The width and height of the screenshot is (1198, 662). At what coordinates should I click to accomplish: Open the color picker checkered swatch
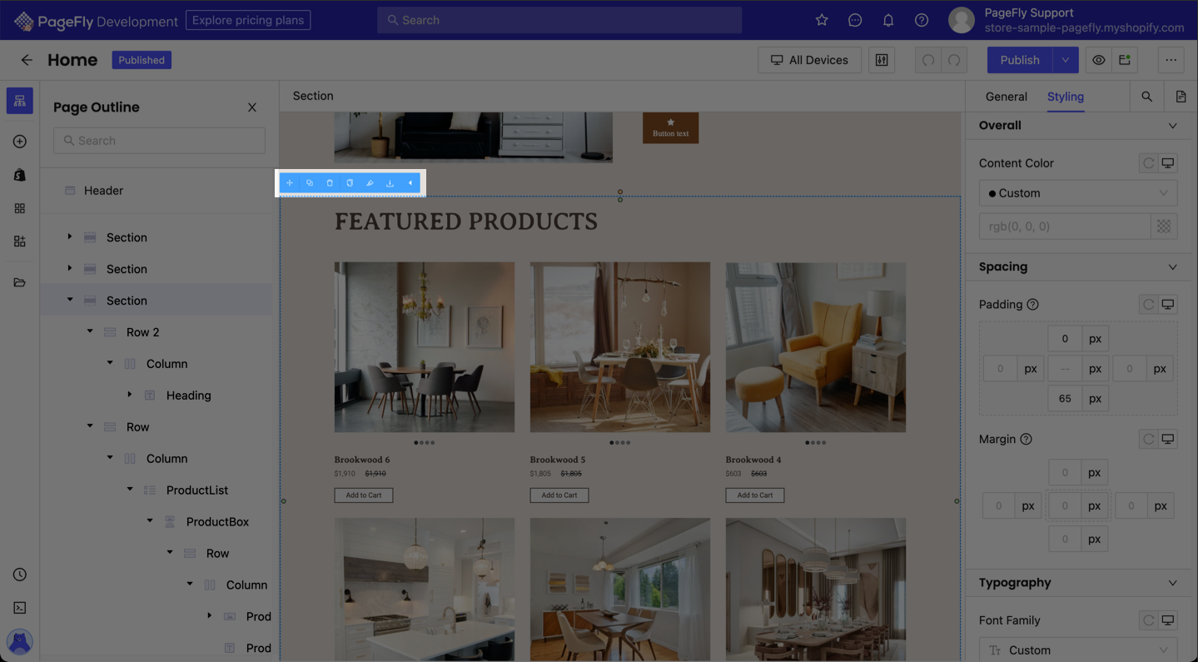click(x=1164, y=226)
